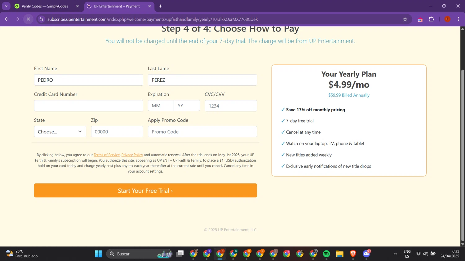This screenshot has height=261, width=465.
Task: Open the clock showing 6:31 24/04/2025
Action: (x=450, y=254)
